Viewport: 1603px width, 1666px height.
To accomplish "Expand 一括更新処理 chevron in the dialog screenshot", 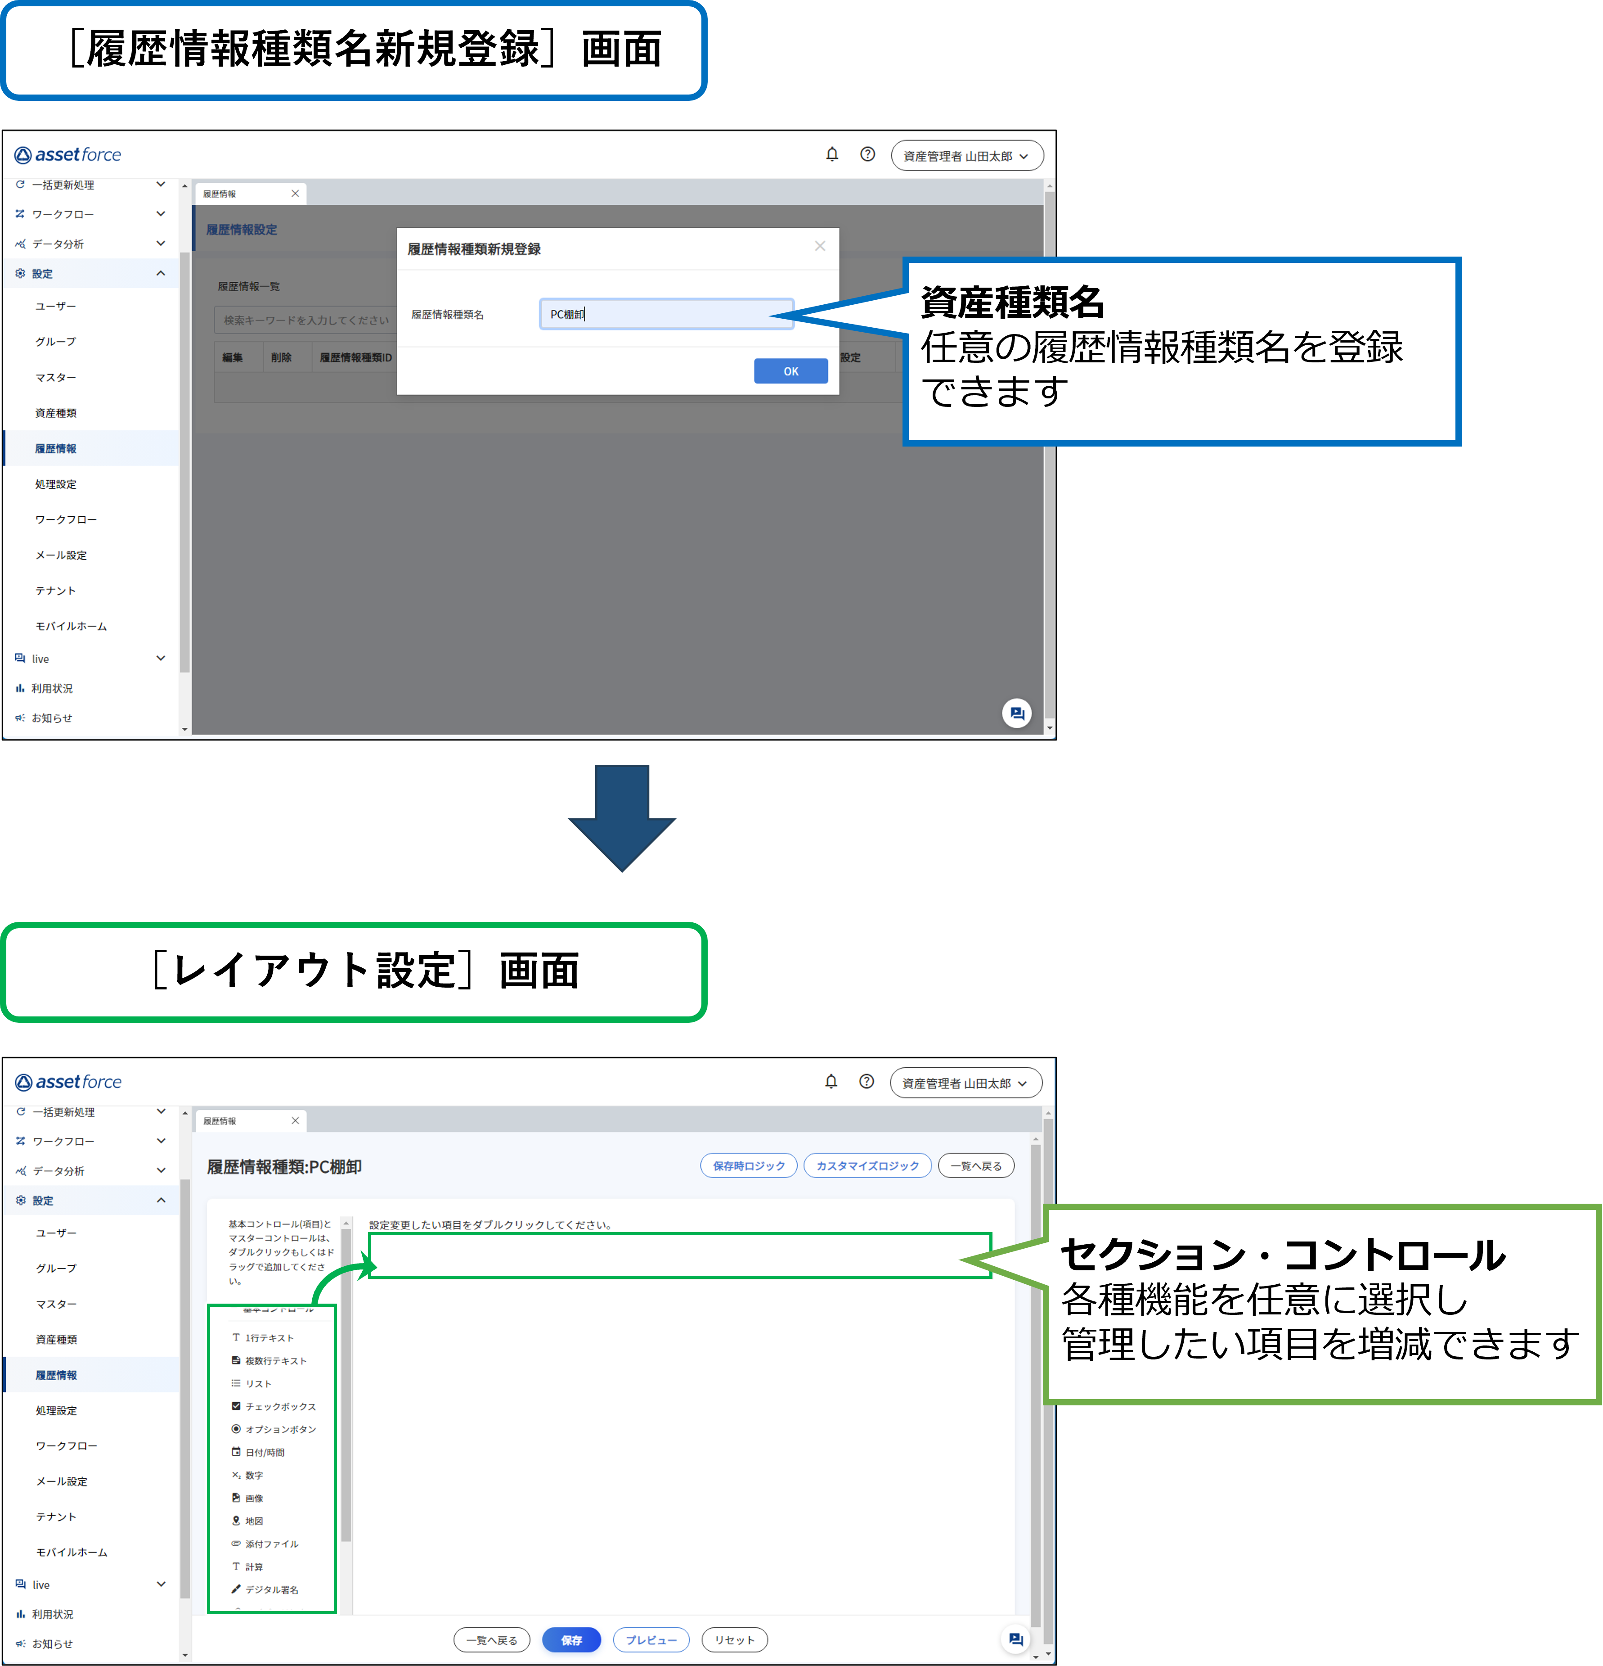I will pyautogui.click(x=161, y=185).
